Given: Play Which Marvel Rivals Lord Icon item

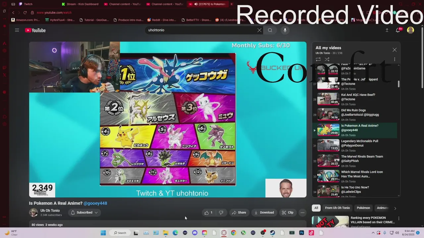Looking at the screenshot, I should pyautogui.click(x=354, y=177).
